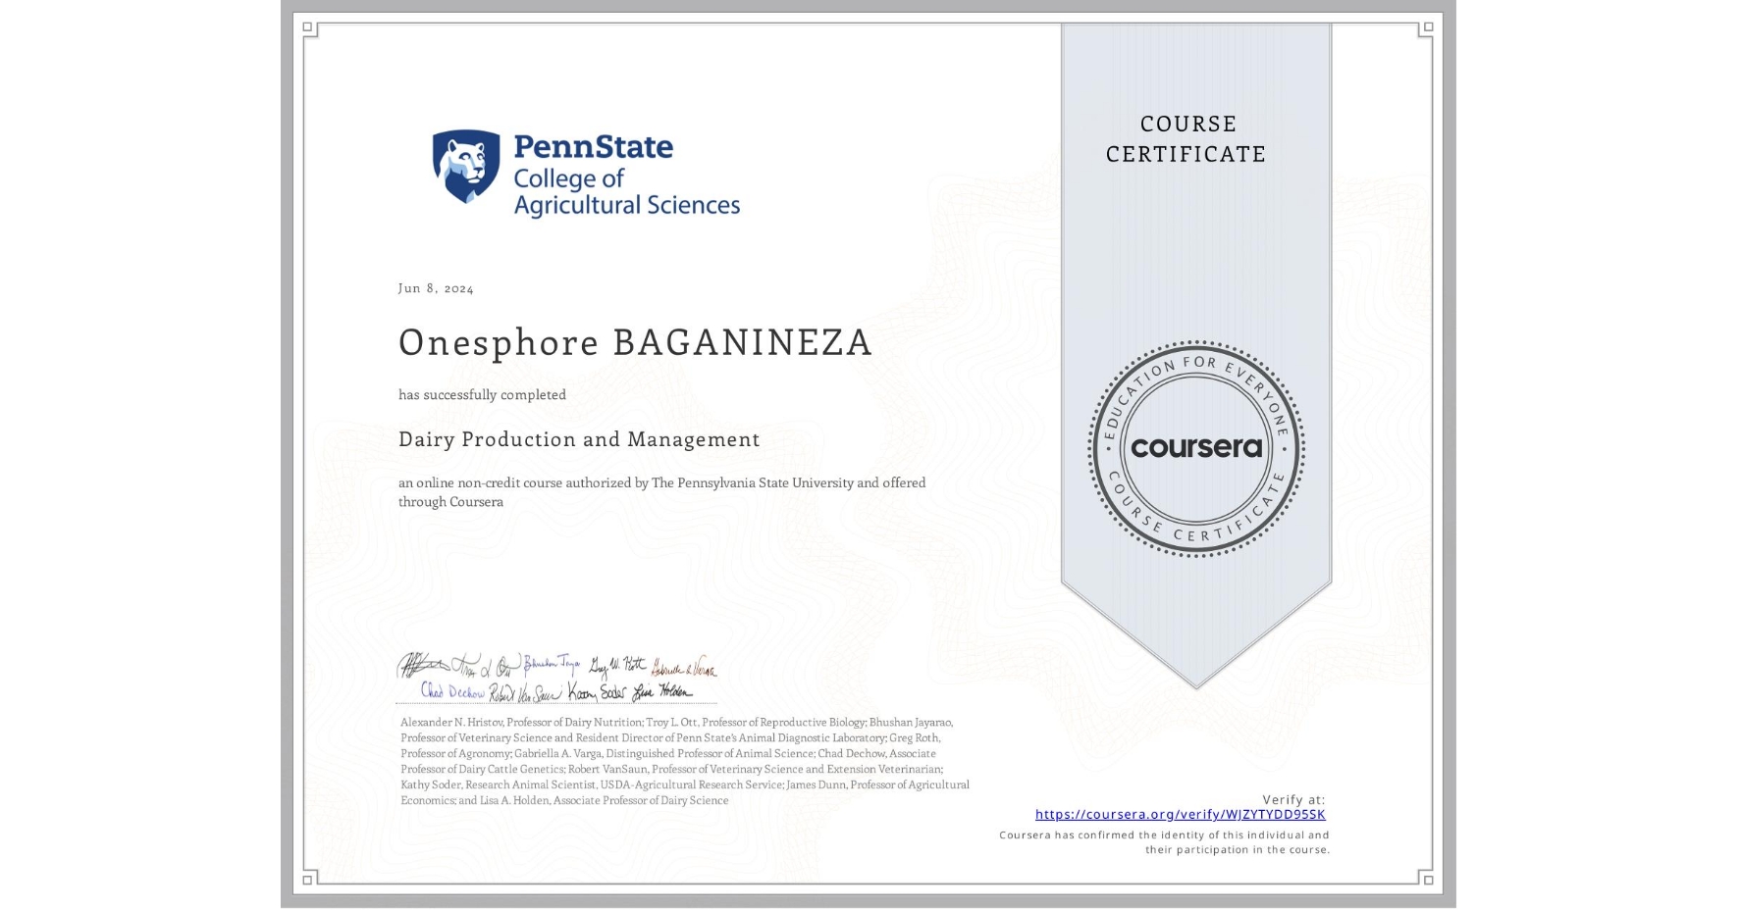This screenshot has width=1739, height=910.
Task: Open the Dairy Production and Management title
Action: click(x=579, y=440)
